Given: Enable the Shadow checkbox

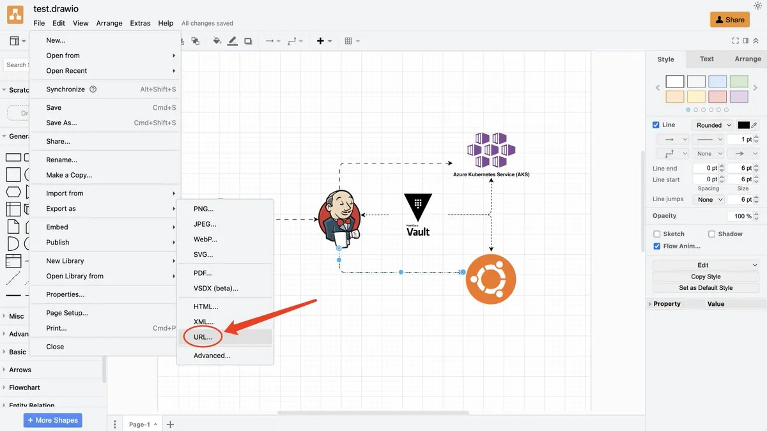Looking at the screenshot, I should (711, 234).
